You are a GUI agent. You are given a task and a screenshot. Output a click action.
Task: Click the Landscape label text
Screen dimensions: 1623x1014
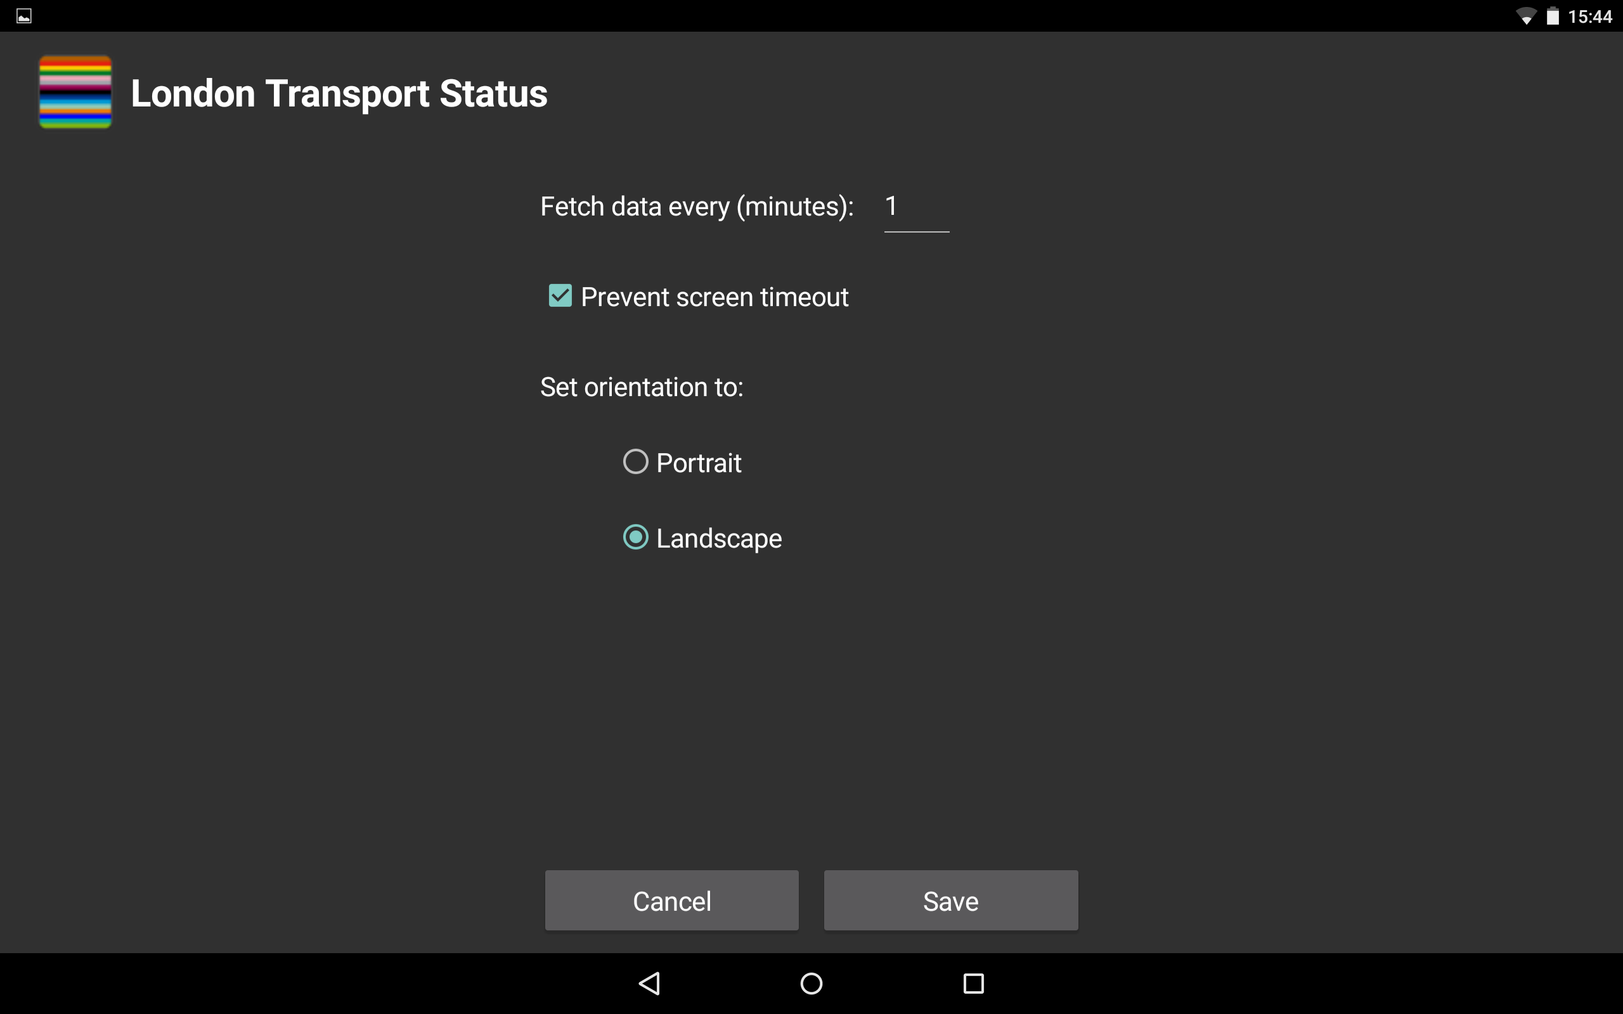point(719,537)
